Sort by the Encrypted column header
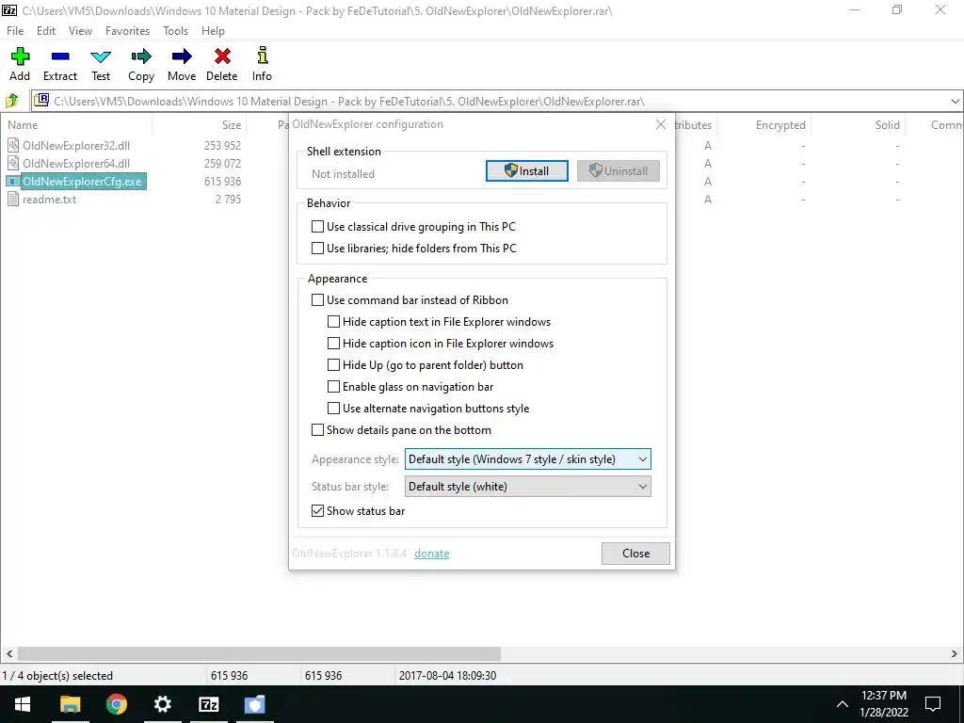The height and width of the screenshot is (723, 964). [x=763, y=125]
